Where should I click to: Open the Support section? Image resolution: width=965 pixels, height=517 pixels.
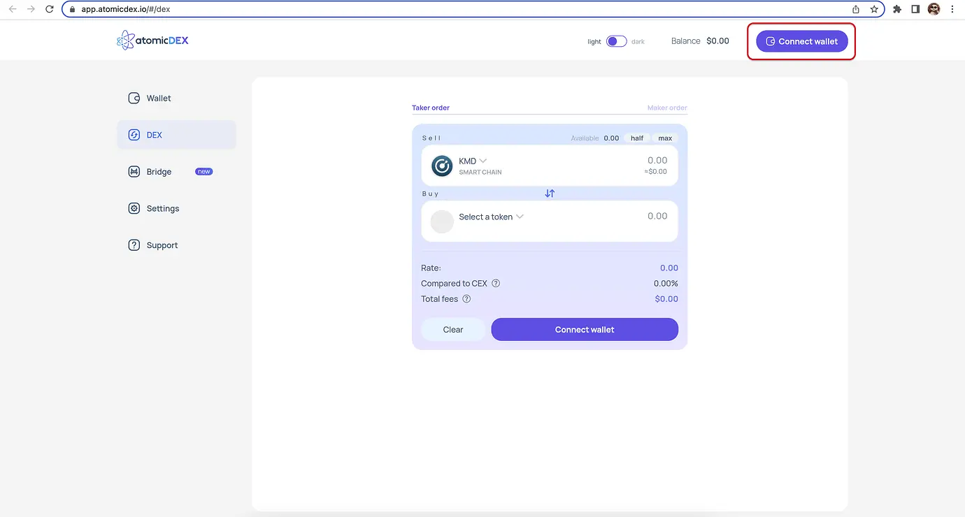click(134, 245)
